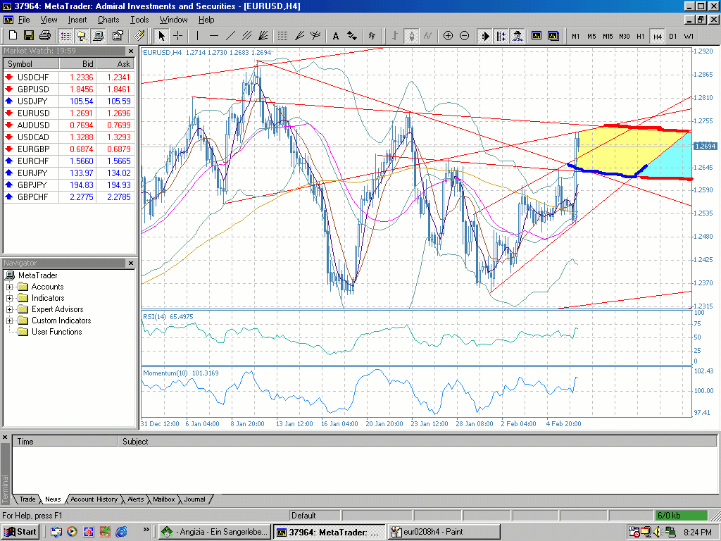Screen dimensions: 721x541
Task: Switch to M30 timeframe
Action: [x=625, y=36]
